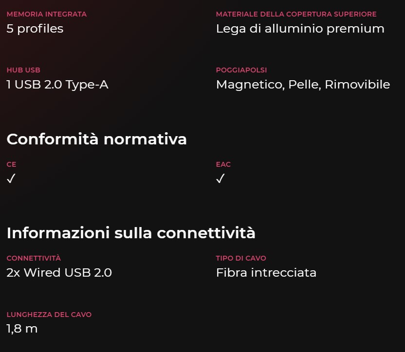Click the EAC checkmark icon
The image size is (405, 352).
(221, 178)
